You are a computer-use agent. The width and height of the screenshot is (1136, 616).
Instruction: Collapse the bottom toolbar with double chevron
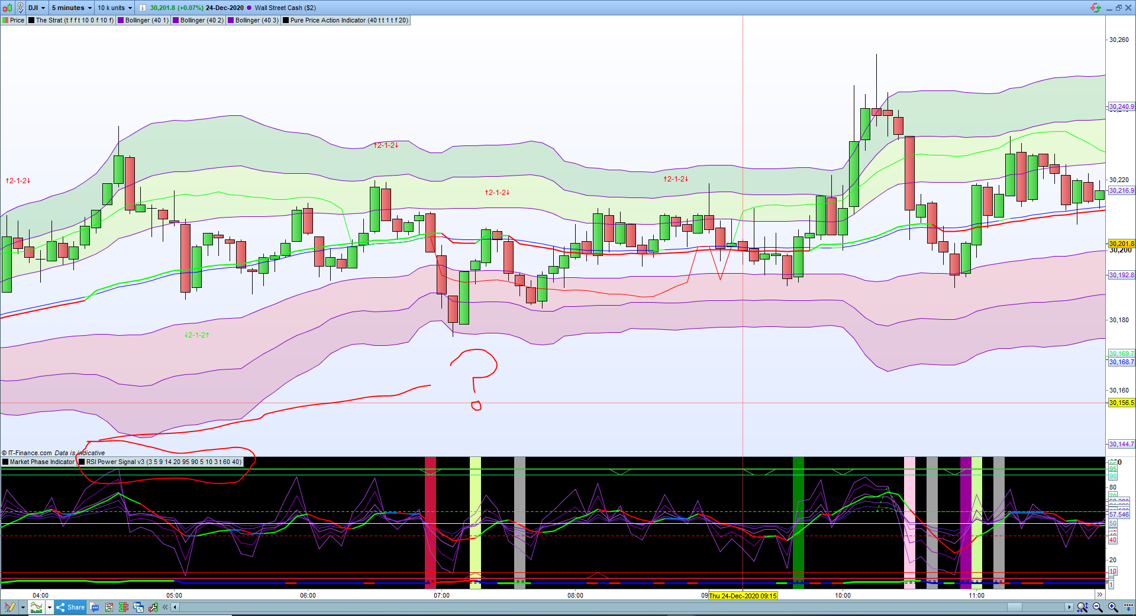pyautogui.click(x=166, y=607)
